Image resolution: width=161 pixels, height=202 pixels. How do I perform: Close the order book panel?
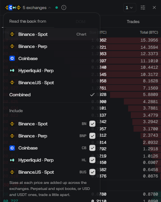click(x=154, y=8)
